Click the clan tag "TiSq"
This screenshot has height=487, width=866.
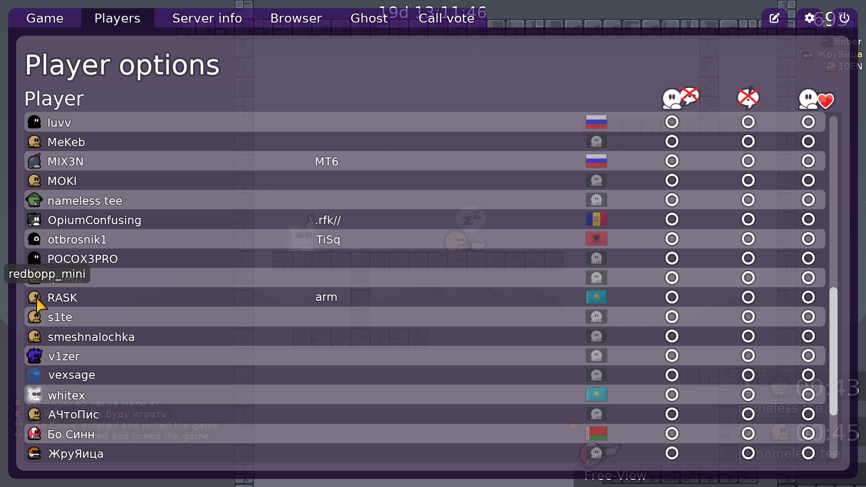(x=328, y=239)
